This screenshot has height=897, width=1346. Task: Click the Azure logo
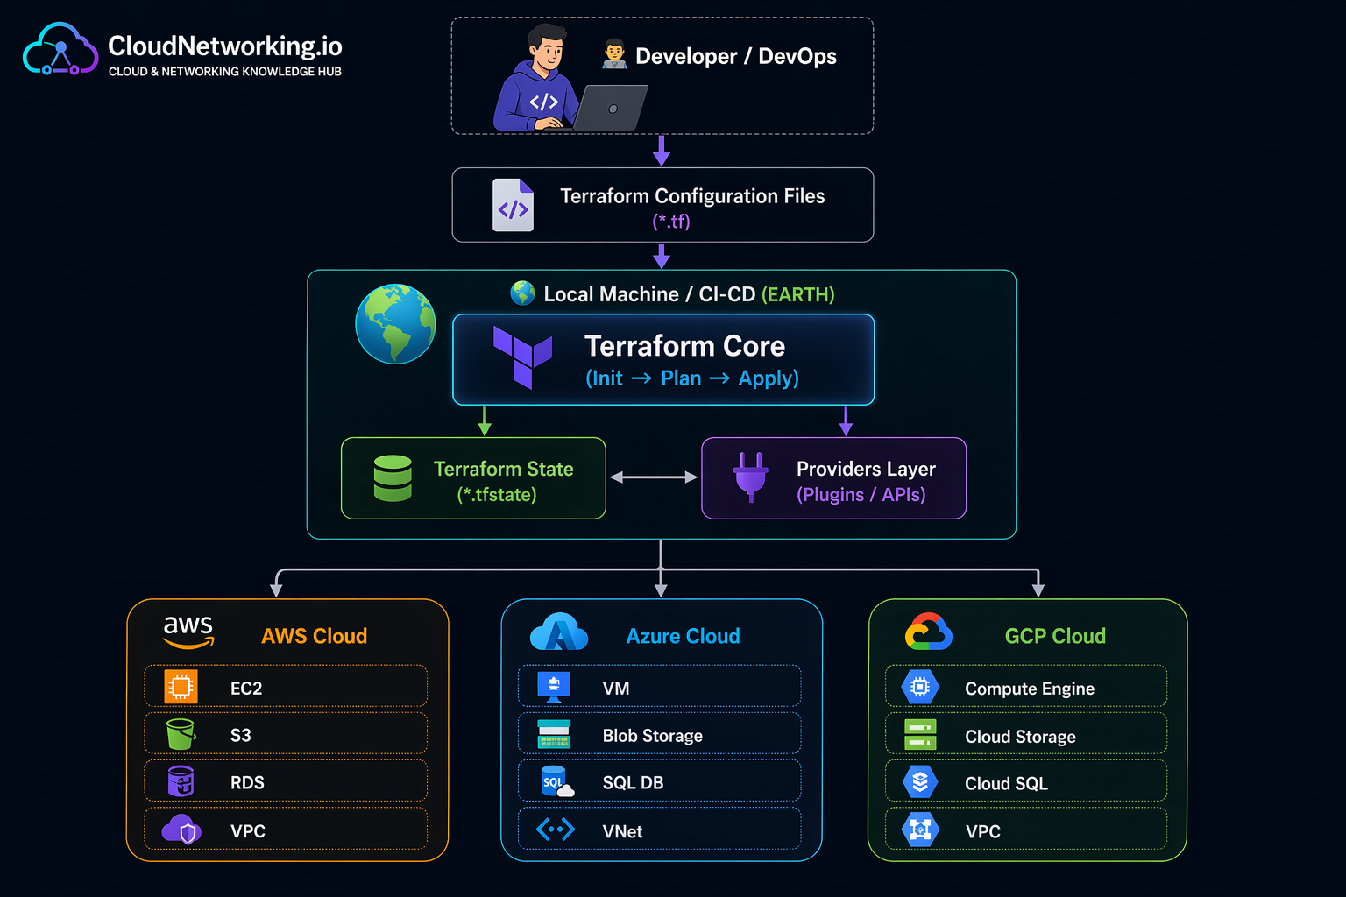559,632
